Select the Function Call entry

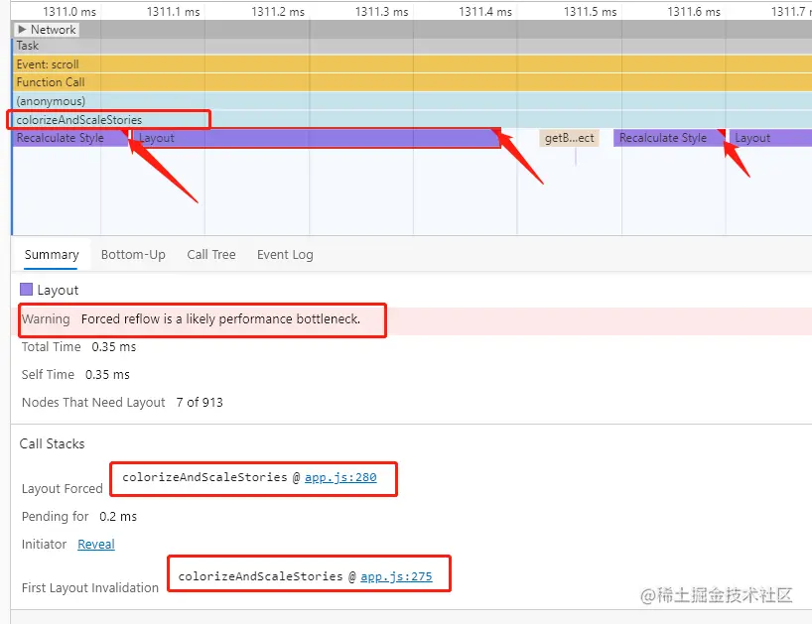[412, 82]
